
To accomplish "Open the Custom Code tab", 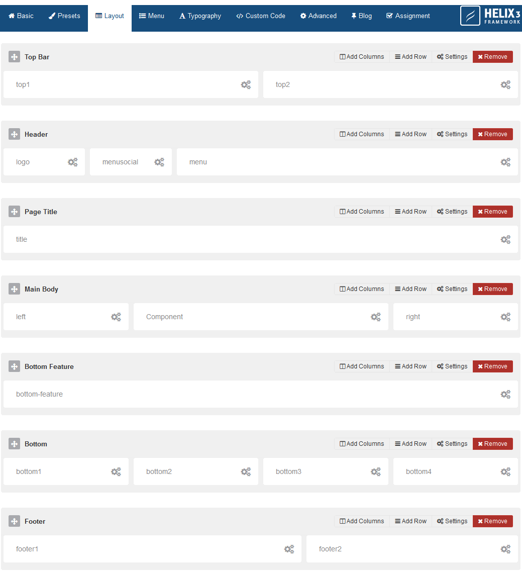I will [x=261, y=16].
